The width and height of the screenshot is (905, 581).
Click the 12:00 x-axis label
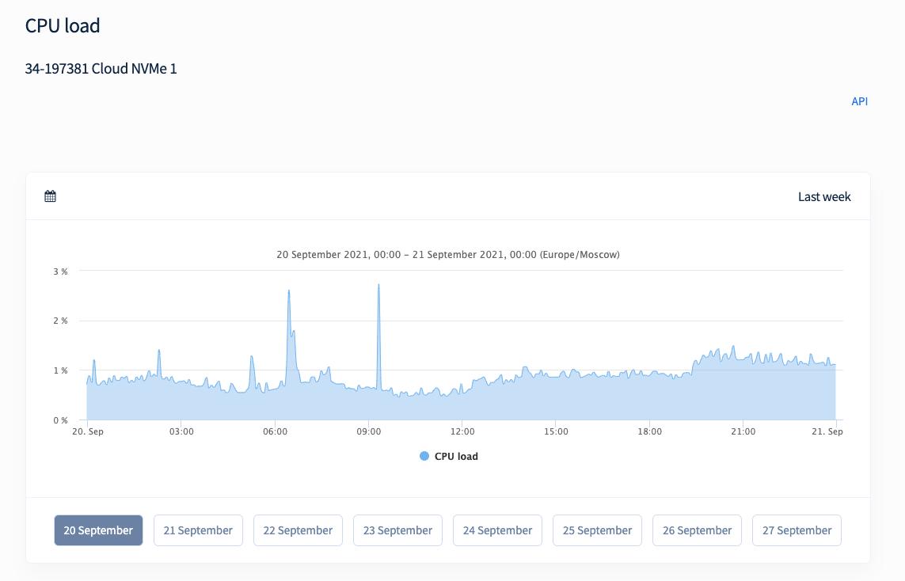[x=462, y=431]
